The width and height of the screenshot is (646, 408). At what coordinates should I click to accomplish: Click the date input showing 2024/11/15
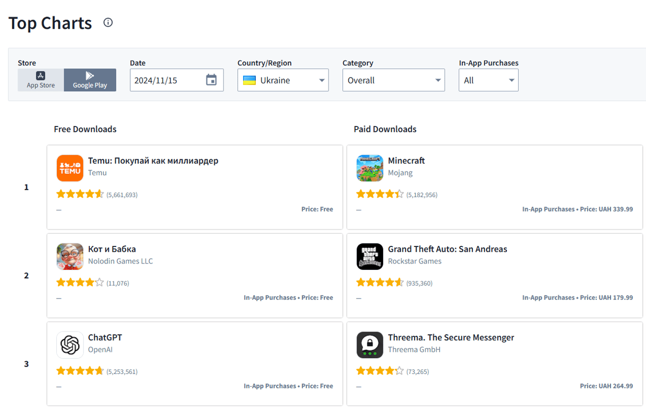165,80
